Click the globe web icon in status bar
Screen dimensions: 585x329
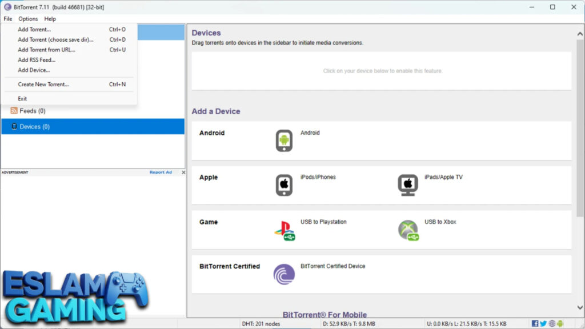tap(552, 323)
